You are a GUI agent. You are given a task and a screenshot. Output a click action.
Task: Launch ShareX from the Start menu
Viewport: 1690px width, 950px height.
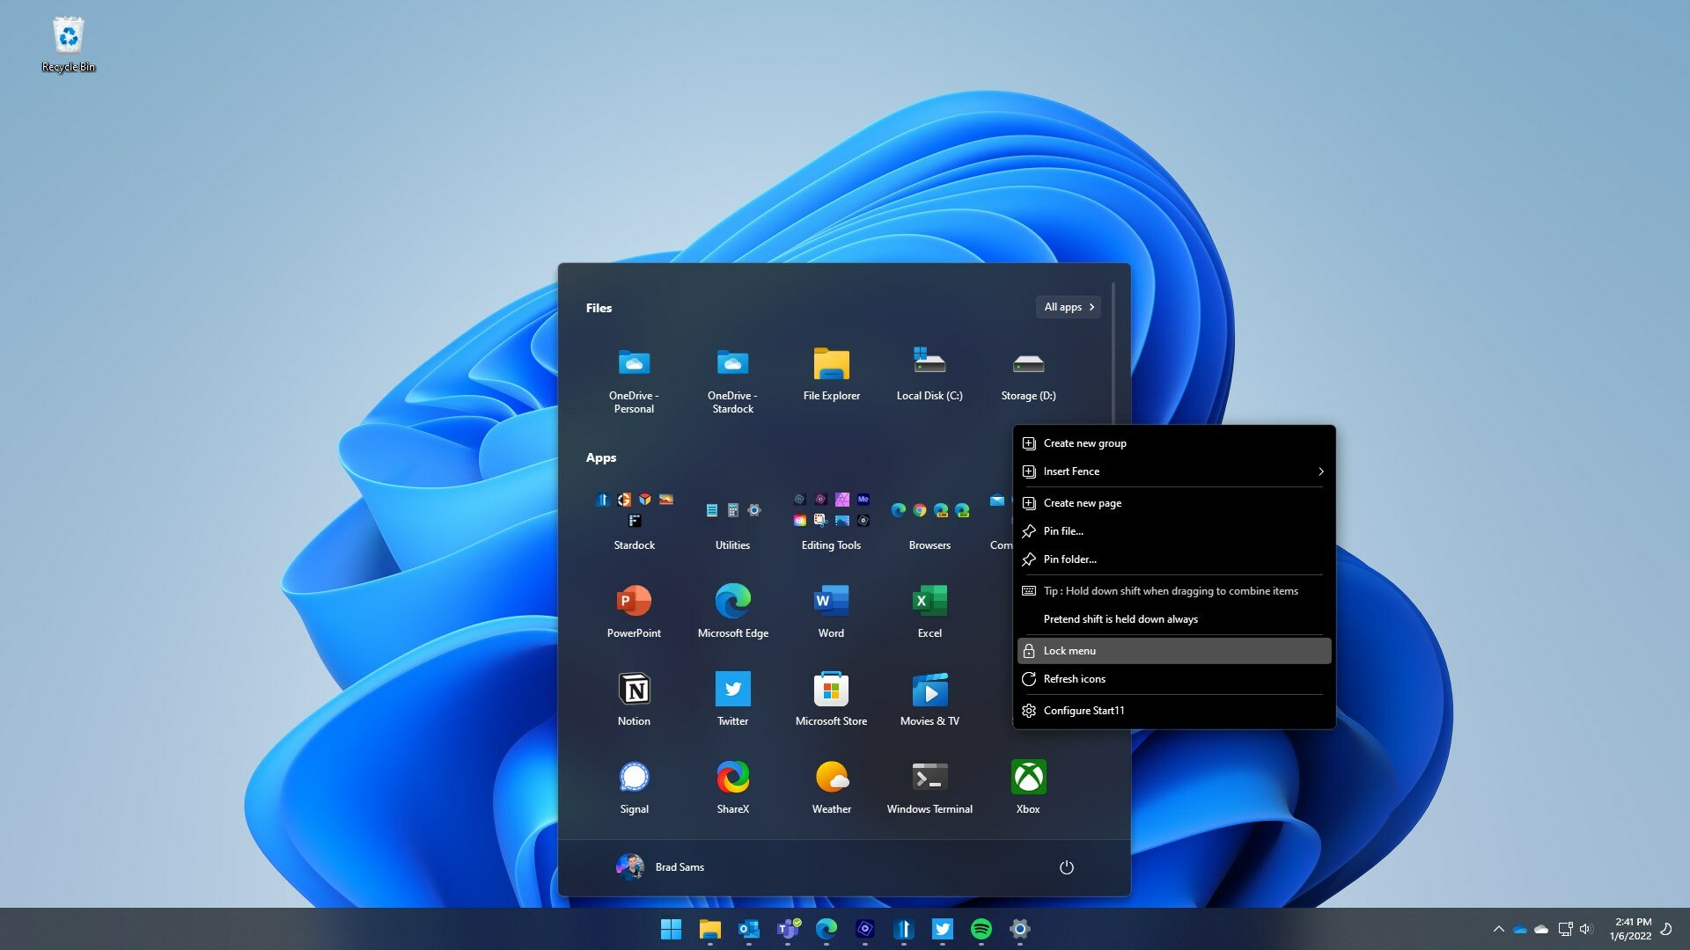732,778
